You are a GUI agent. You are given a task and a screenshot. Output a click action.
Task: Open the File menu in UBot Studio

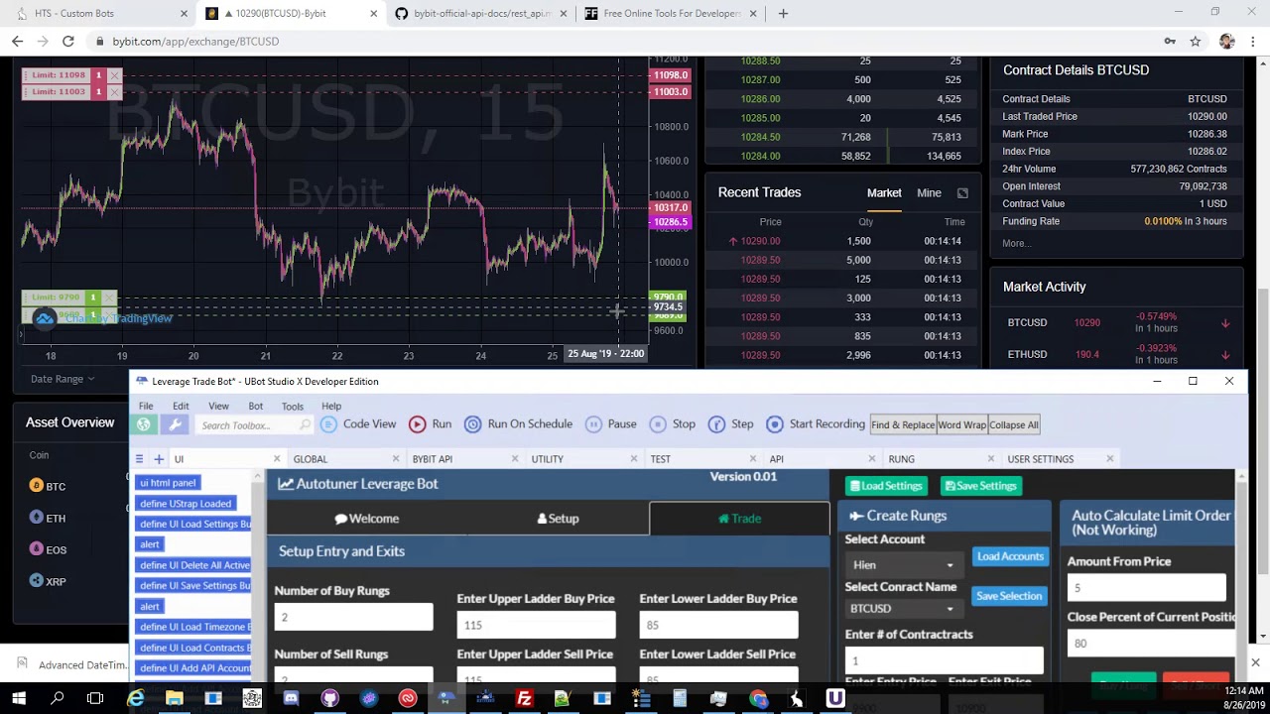click(146, 406)
